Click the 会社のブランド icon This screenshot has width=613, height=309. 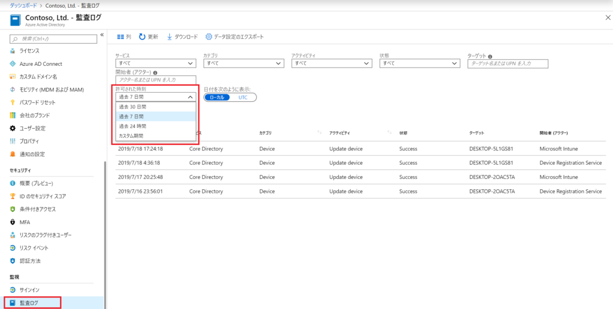[13, 116]
